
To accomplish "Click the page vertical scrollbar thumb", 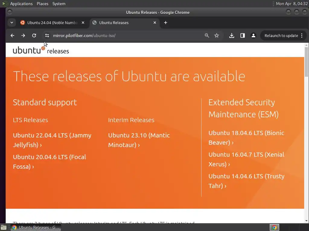I will 306,62.
